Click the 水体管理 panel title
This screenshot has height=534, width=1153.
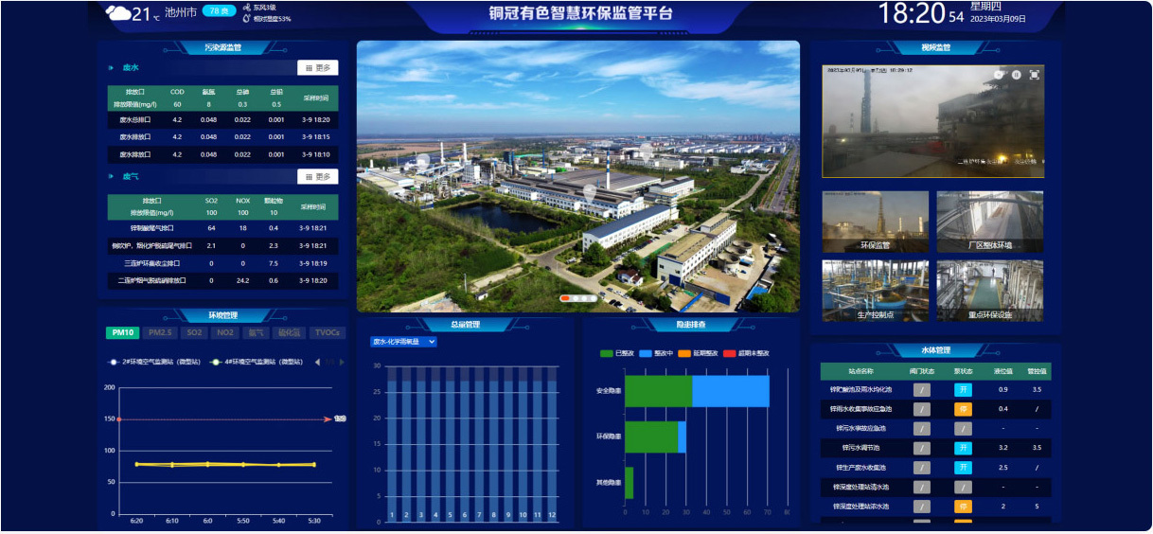[935, 350]
